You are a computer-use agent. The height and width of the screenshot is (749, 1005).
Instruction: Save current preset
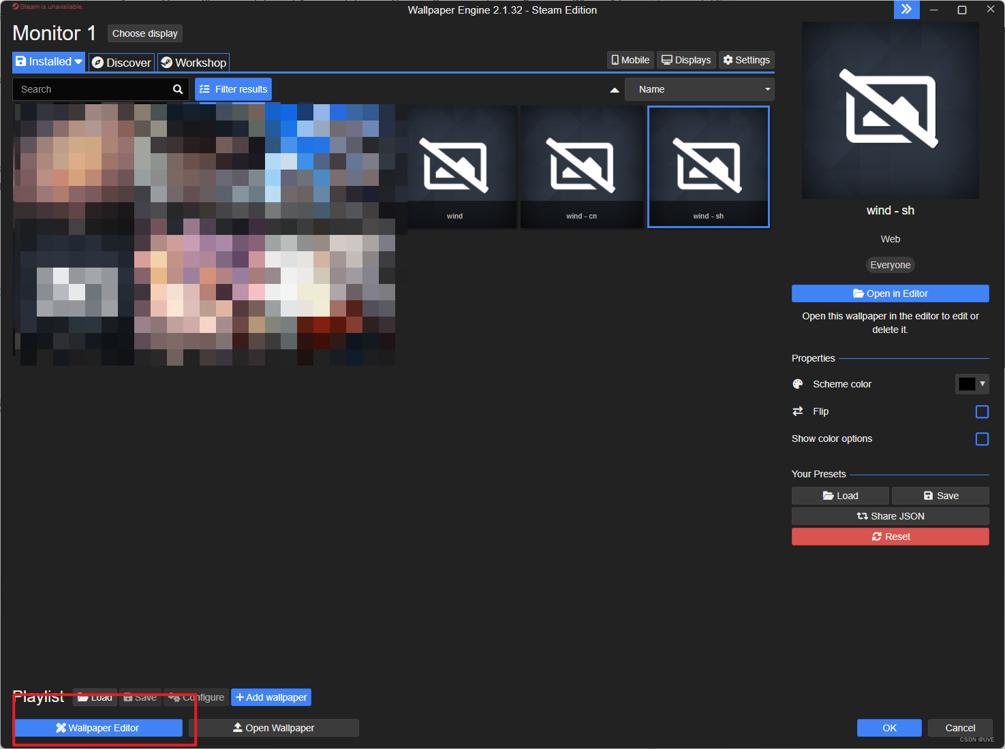pos(940,496)
